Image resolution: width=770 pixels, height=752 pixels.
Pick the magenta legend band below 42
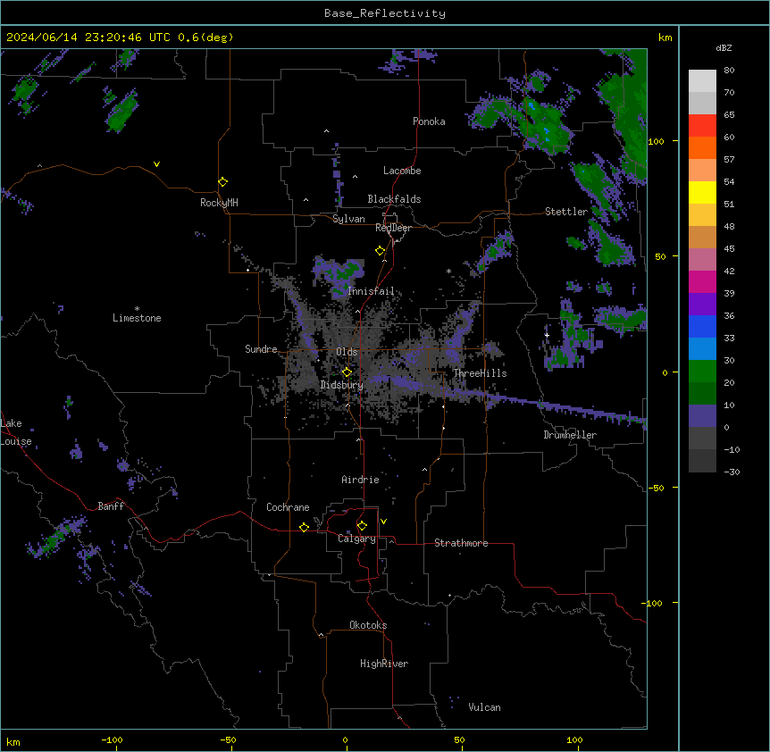point(702,281)
